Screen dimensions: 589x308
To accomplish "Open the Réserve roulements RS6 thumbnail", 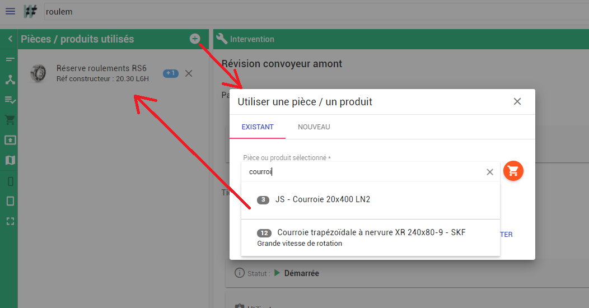I will pos(38,73).
